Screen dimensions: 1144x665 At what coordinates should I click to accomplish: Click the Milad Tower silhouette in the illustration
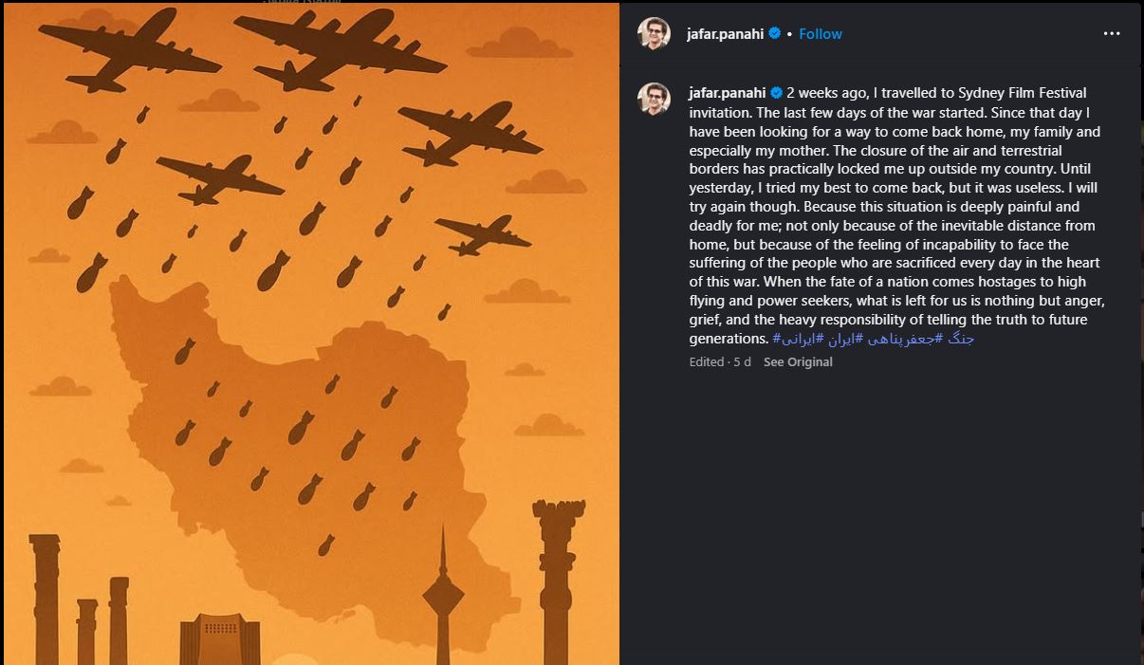pos(443,598)
